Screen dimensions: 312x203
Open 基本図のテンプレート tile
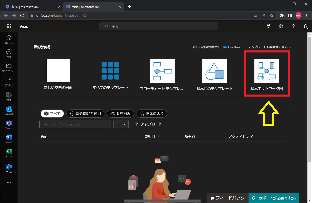coord(215,75)
